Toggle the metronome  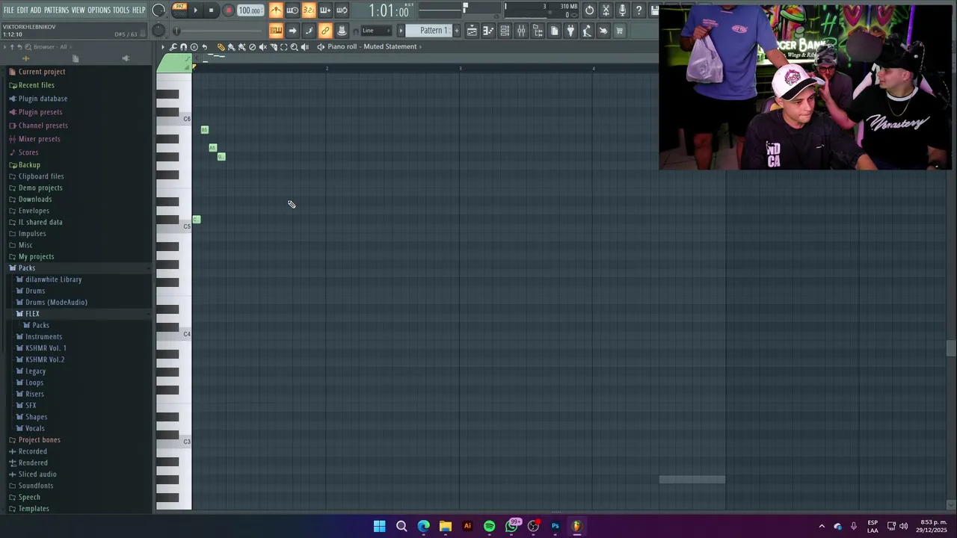(277, 10)
